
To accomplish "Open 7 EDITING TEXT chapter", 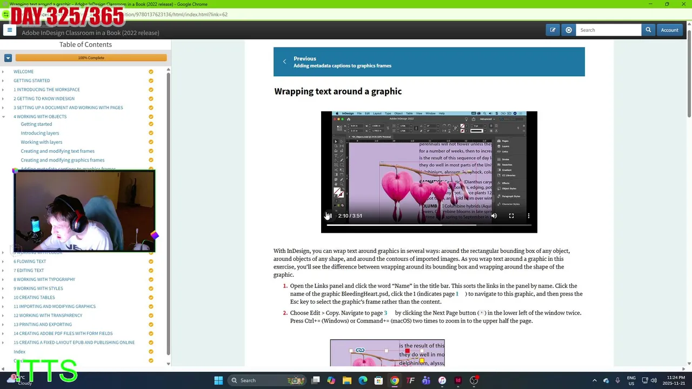I will click(x=29, y=270).
